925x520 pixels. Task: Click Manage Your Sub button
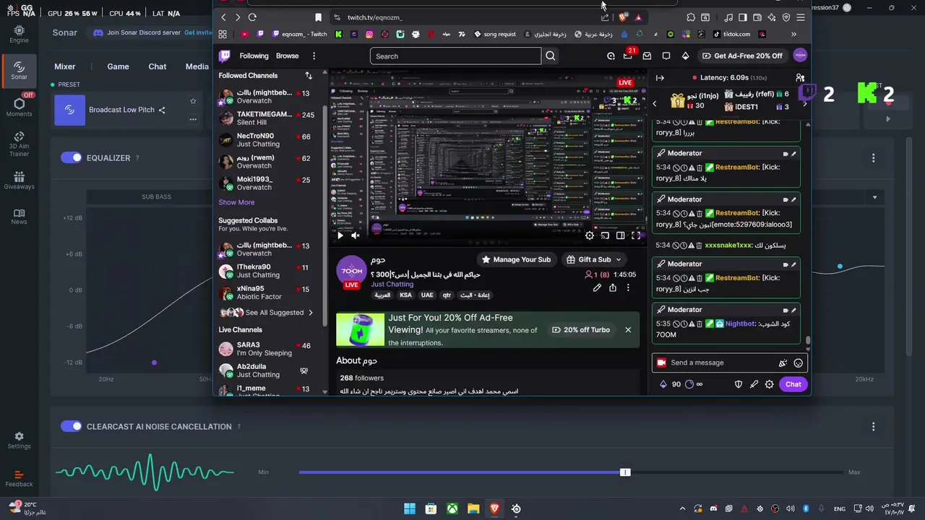(516, 259)
